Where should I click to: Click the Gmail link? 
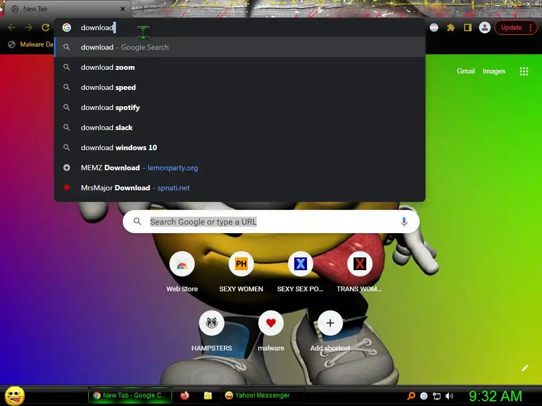click(x=466, y=71)
